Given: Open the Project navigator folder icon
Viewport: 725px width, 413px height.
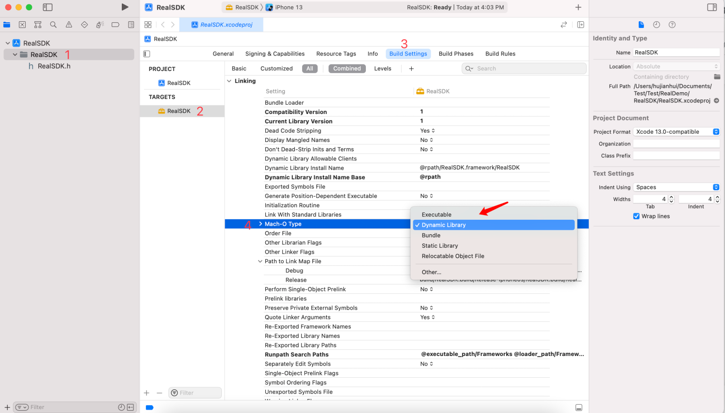Looking at the screenshot, I should [7, 25].
